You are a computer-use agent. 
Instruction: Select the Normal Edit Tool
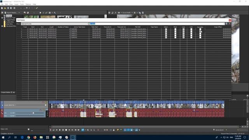[x=83, y=130]
